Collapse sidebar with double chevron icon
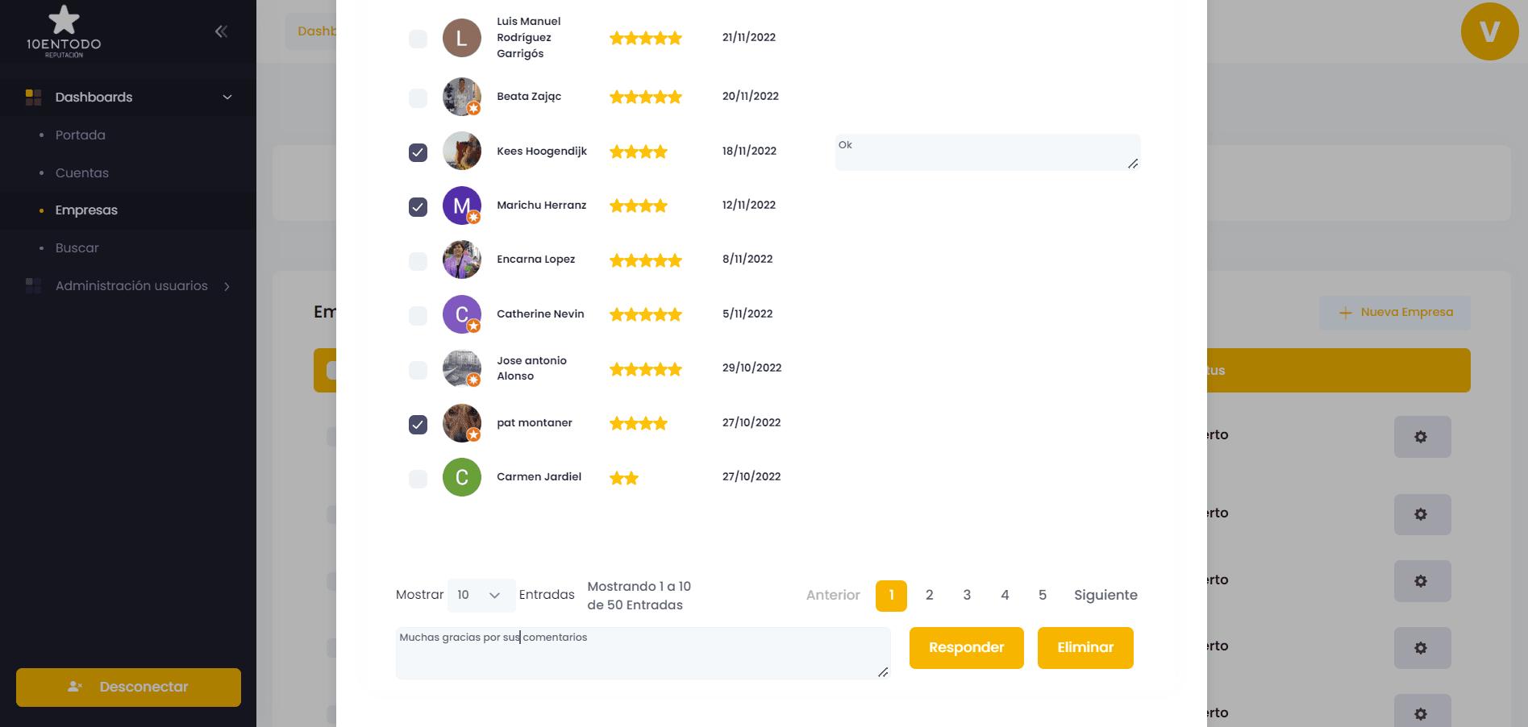The image size is (1528, 727). click(x=221, y=31)
